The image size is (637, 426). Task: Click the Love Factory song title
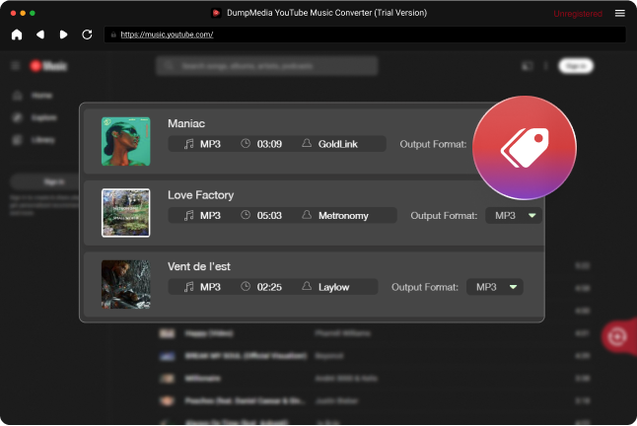(201, 195)
